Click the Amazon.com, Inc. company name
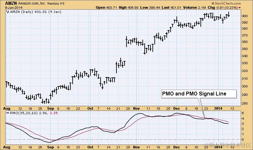 pyautogui.click(x=32, y=3)
